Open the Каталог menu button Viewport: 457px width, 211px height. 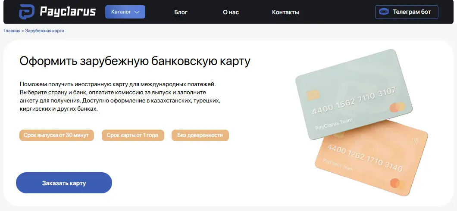pos(125,12)
